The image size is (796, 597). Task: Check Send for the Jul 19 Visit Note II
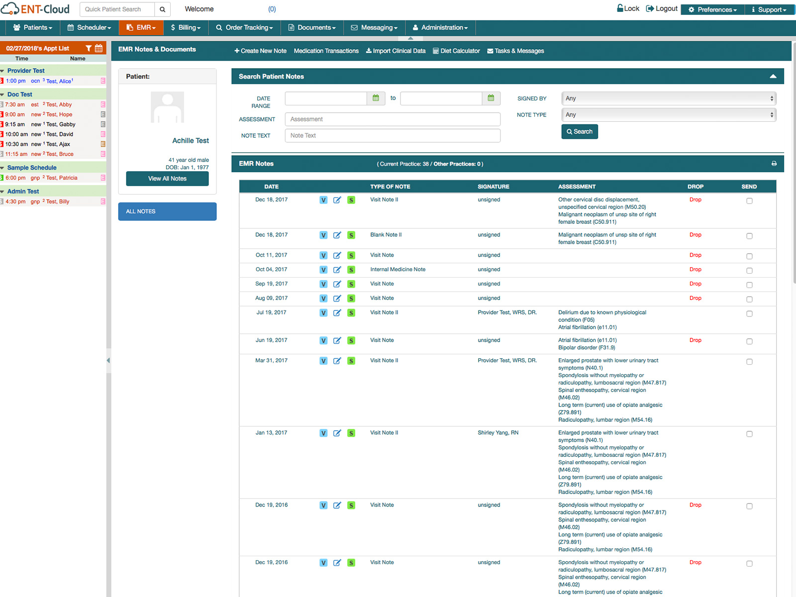tap(749, 313)
